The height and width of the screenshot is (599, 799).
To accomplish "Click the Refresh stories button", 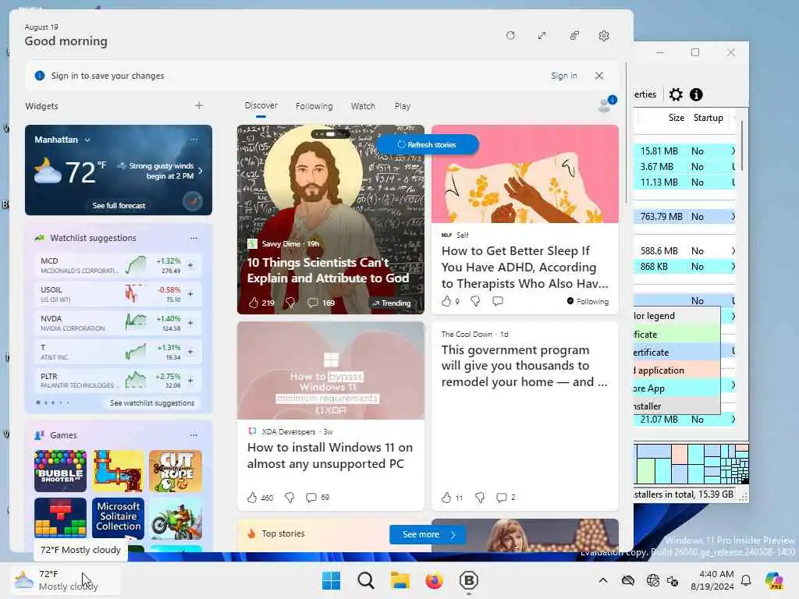I will (x=427, y=144).
